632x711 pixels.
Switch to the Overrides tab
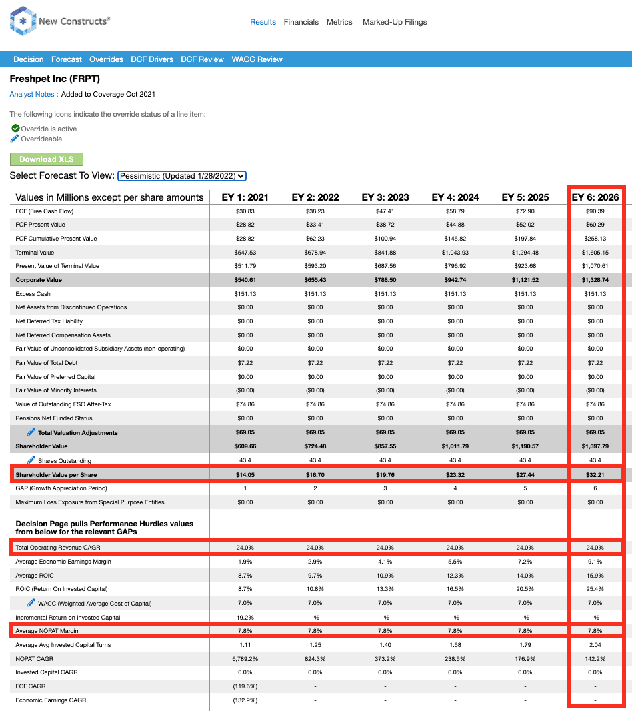pyautogui.click(x=106, y=59)
